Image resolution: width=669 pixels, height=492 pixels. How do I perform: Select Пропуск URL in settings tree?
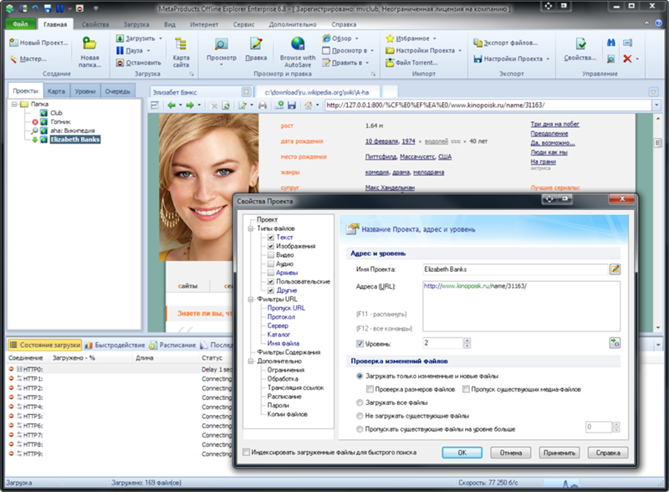coord(286,308)
